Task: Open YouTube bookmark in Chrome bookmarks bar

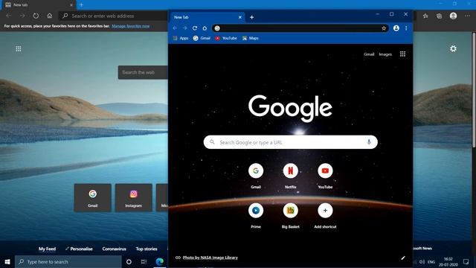Action: coord(226,38)
